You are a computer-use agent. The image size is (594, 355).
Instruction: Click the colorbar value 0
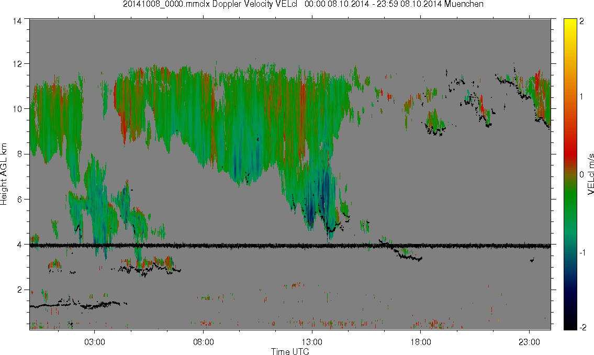coord(582,174)
